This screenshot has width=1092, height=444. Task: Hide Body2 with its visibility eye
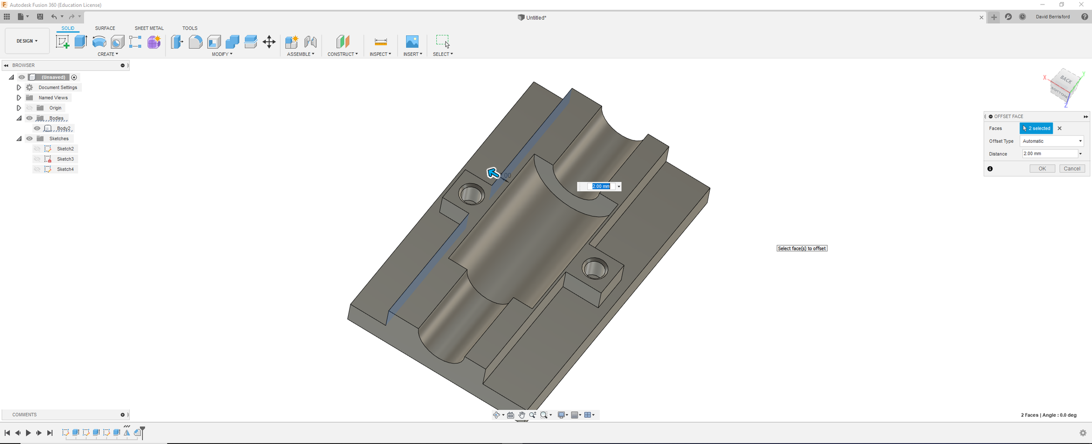[x=36, y=128]
